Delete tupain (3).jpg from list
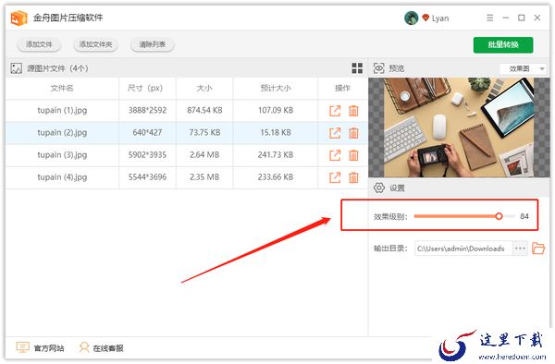Screen dimensions: 555x364 pyautogui.click(x=353, y=155)
